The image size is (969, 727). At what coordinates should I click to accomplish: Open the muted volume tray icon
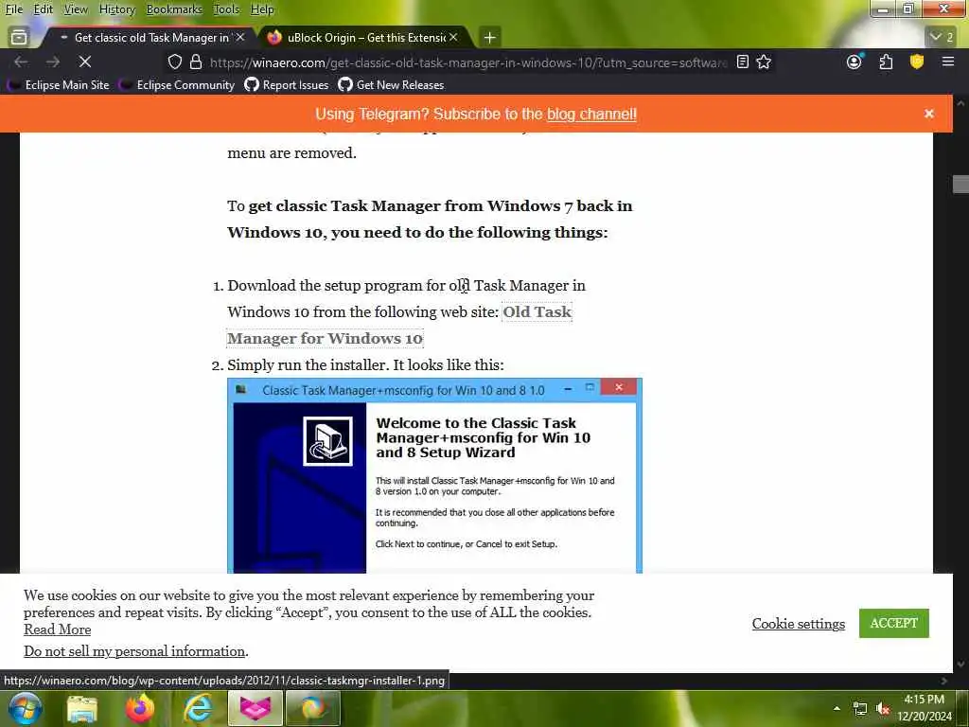883,709
